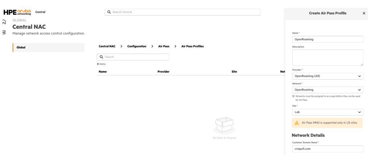The width and height of the screenshot is (371, 160).
Task: Open the Provider dropdown
Action: coord(327,76)
